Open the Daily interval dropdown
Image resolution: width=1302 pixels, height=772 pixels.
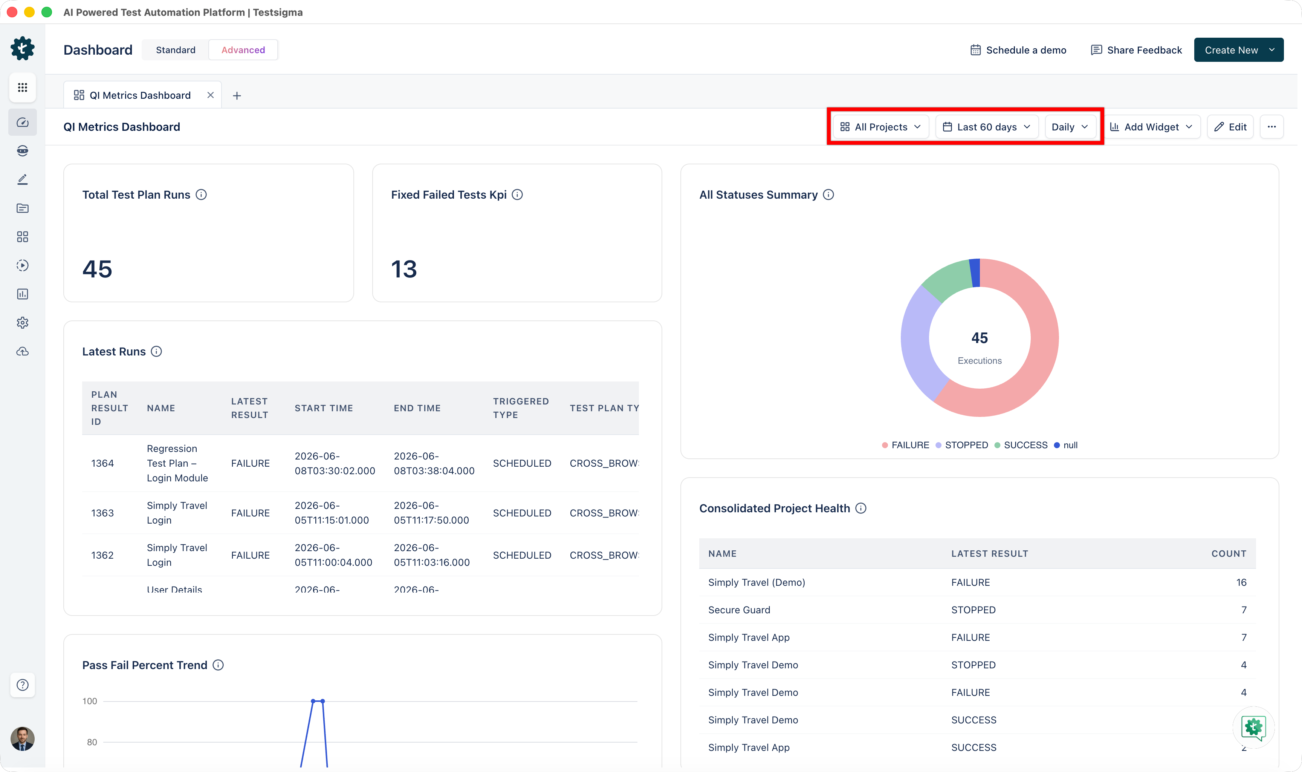(x=1070, y=127)
